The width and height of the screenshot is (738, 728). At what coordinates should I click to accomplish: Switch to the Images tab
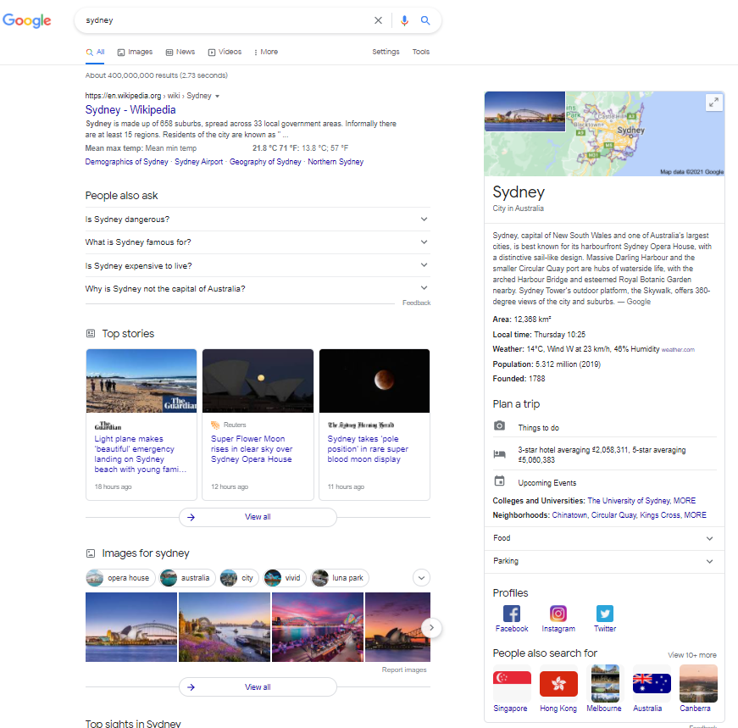135,52
